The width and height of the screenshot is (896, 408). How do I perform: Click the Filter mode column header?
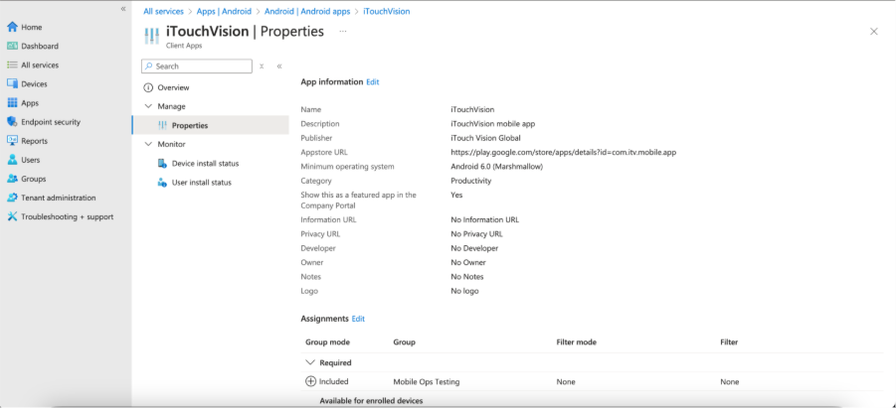click(x=576, y=342)
